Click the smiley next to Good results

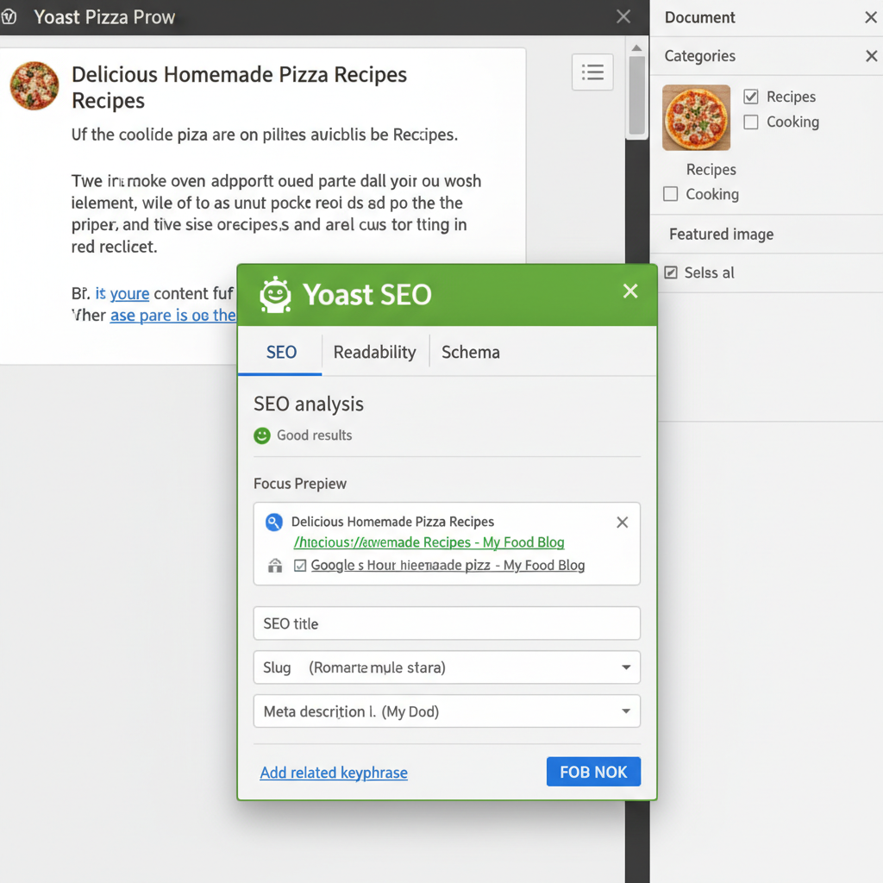[x=261, y=435]
